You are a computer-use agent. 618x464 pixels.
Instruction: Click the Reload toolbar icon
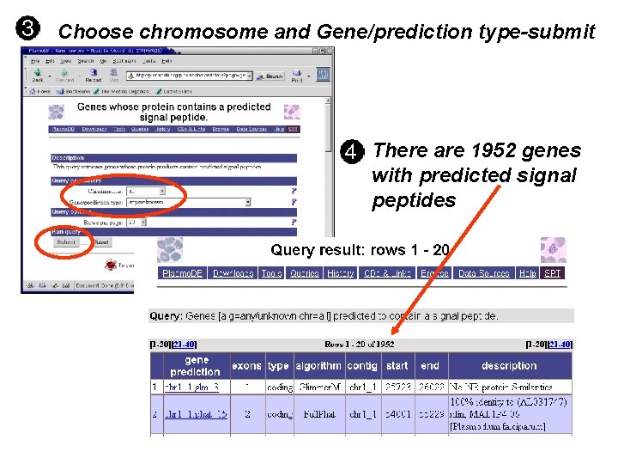tap(94, 72)
